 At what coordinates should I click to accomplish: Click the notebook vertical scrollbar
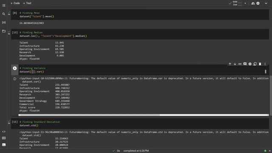[x=271, y=95]
